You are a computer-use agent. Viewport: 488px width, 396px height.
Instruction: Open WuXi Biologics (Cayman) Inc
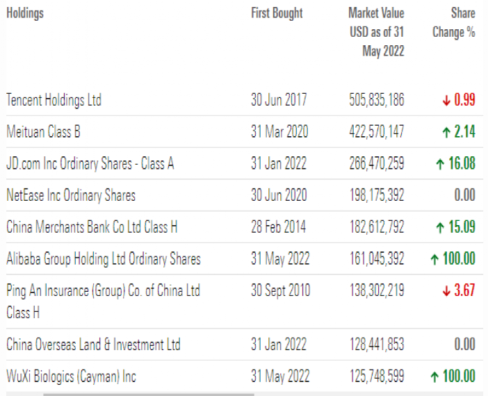pos(71,377)
